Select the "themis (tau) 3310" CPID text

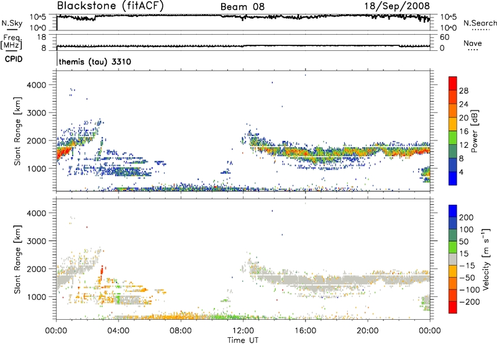coord(95,61)
